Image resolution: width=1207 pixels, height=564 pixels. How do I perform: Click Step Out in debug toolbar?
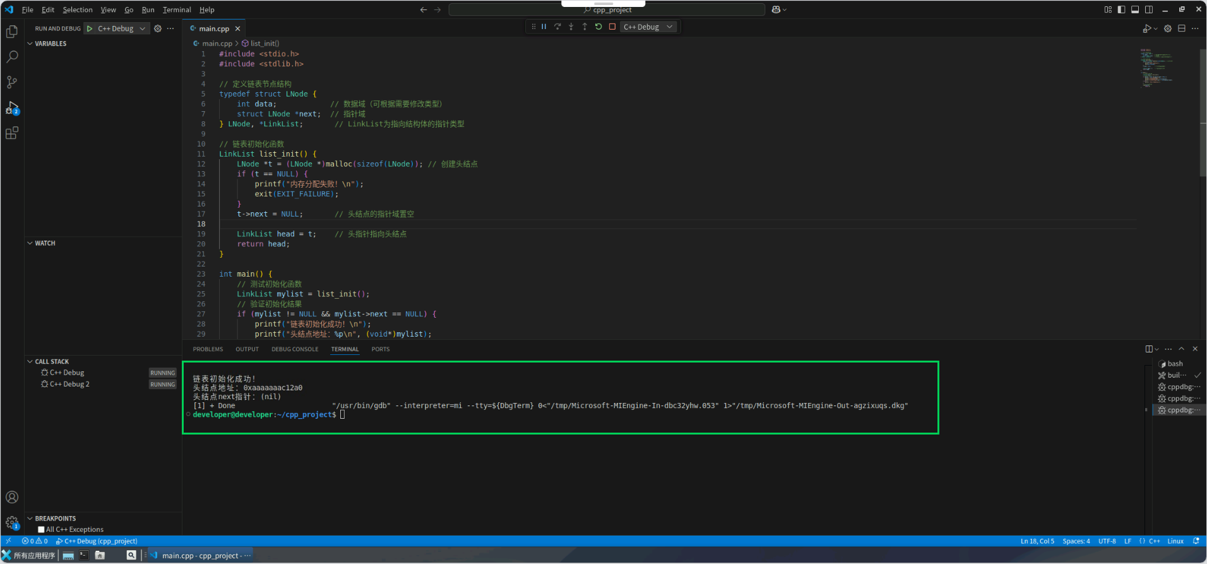click(x=585, y=27)
